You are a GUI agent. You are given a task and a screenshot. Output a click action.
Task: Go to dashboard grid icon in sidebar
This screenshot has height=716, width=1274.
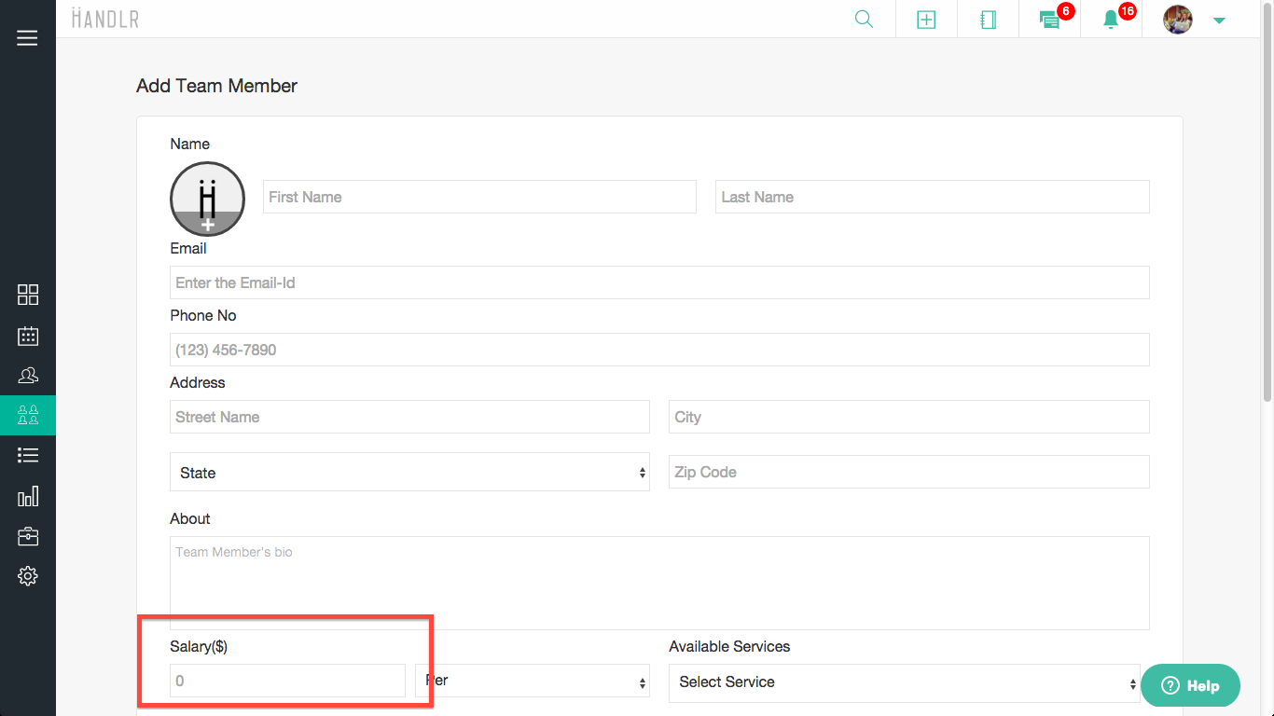[28, 295]
